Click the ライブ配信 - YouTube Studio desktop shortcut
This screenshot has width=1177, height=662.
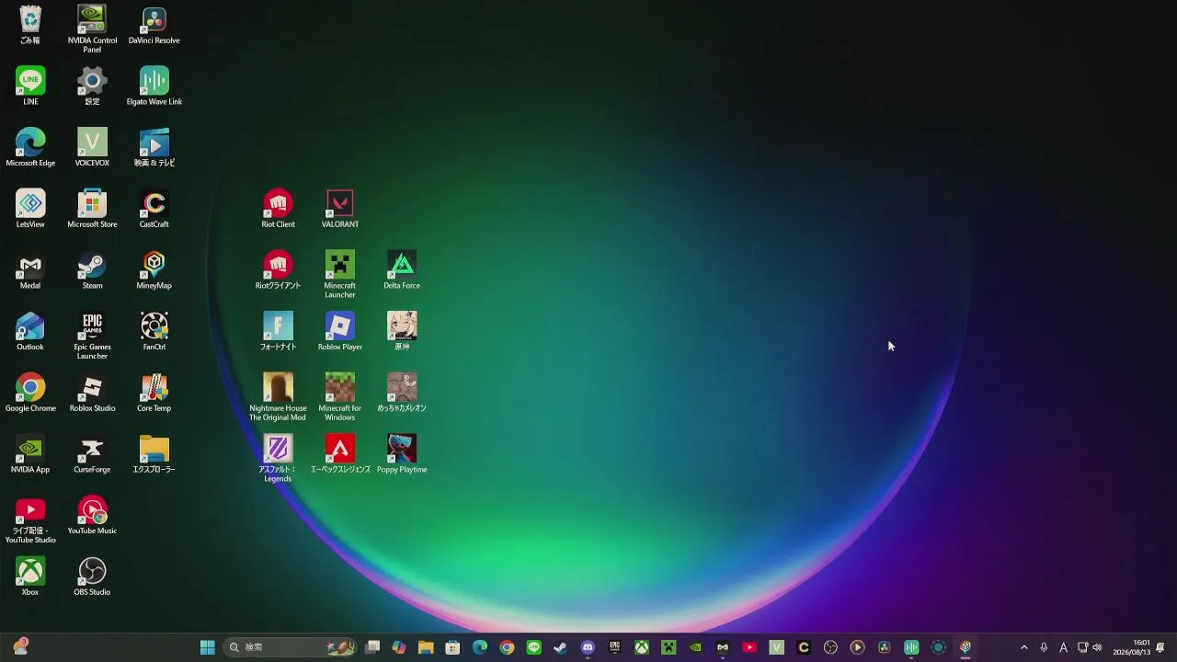[30, 519]
